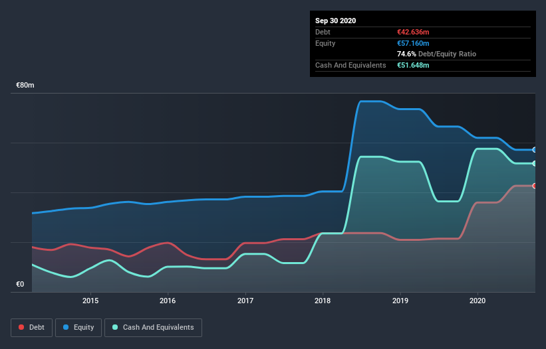Image resolution: width=546 pixels, height=349 pixels.
Task: Click the Debt label in tooltip
Action: coord(323,32)
